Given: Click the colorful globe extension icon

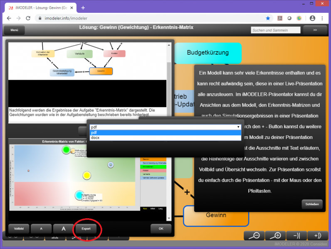Looking at the screenshot, I should (x=299, y=18).
